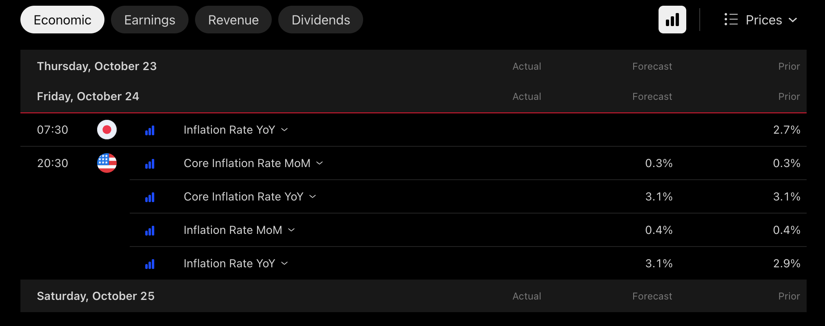Viewport: 825px width, 326px height.
Task: Open the Prices dropdown menu
Action: click(x=761, y=20)
